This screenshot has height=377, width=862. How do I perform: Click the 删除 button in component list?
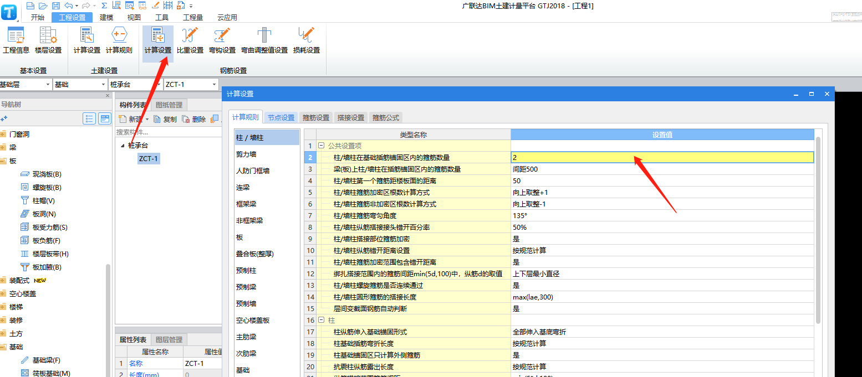pos(194,120)
